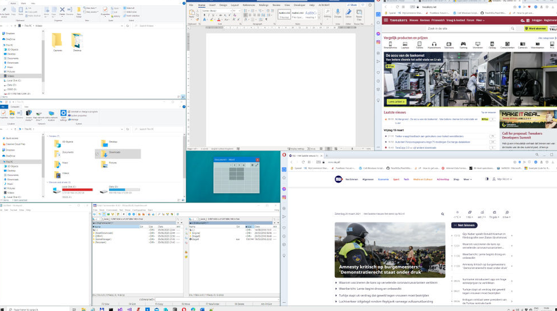The image size is (557, 311).
Task: Click the Gaming controller icon on Tweakers
Action: (463, 44)
